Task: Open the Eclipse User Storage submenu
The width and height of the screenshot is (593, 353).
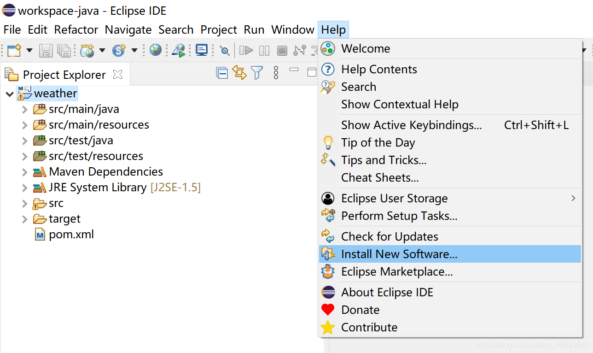Action: [450, 198]
